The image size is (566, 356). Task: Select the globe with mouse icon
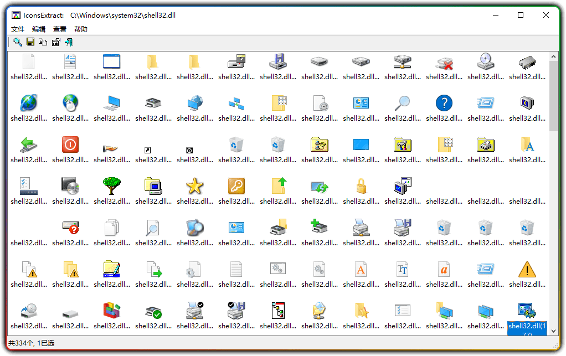pos(70,103)
